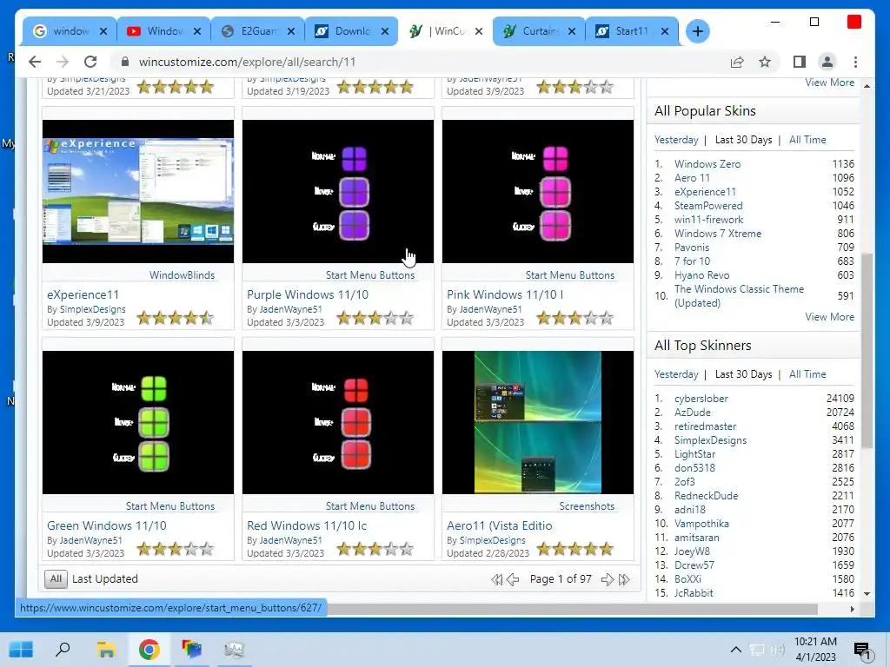This screenshot has height=667, width=890.
Task: Close the Curtains tab
Action: coord(572,31)
